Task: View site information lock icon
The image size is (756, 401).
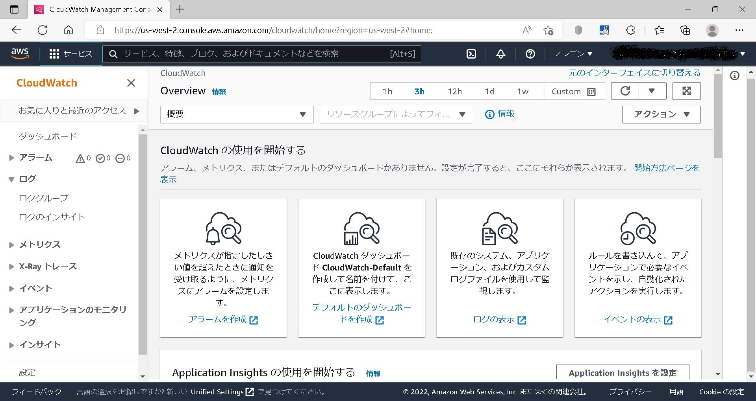Action: [100, 30]
